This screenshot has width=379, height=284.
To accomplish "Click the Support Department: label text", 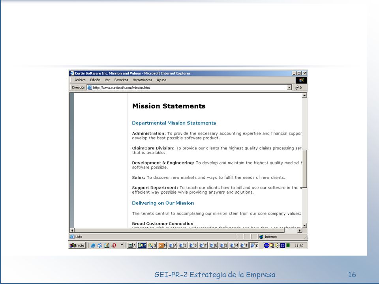I will pos(155,188).
